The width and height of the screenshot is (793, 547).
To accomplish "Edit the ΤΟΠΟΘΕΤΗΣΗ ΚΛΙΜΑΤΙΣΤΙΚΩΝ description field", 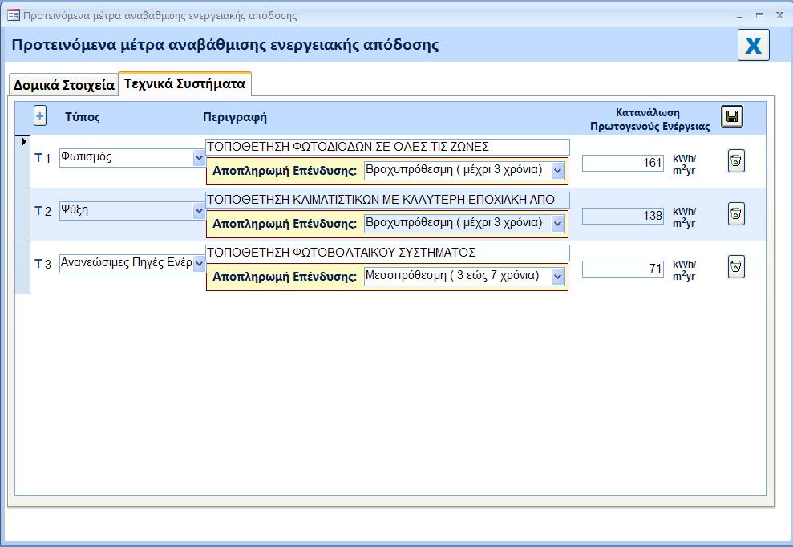I will pos(387,200).
